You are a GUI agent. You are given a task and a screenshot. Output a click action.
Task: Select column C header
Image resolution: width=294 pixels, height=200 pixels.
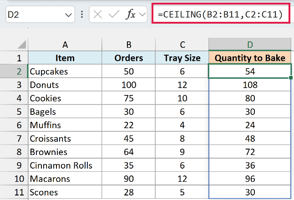[182, 45]
